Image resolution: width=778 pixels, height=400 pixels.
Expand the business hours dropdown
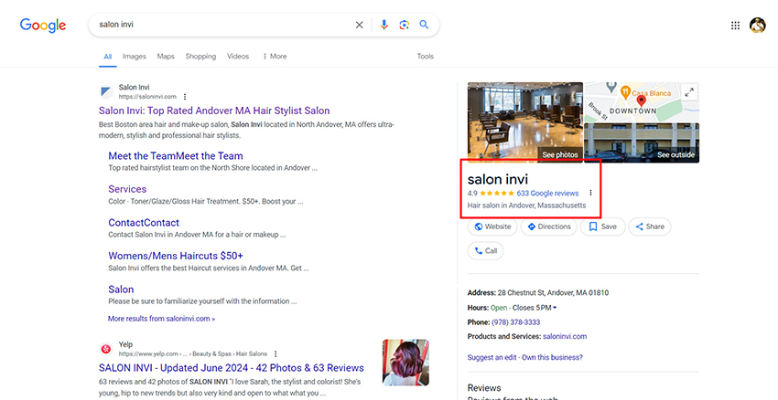click(x=555, y=308)
